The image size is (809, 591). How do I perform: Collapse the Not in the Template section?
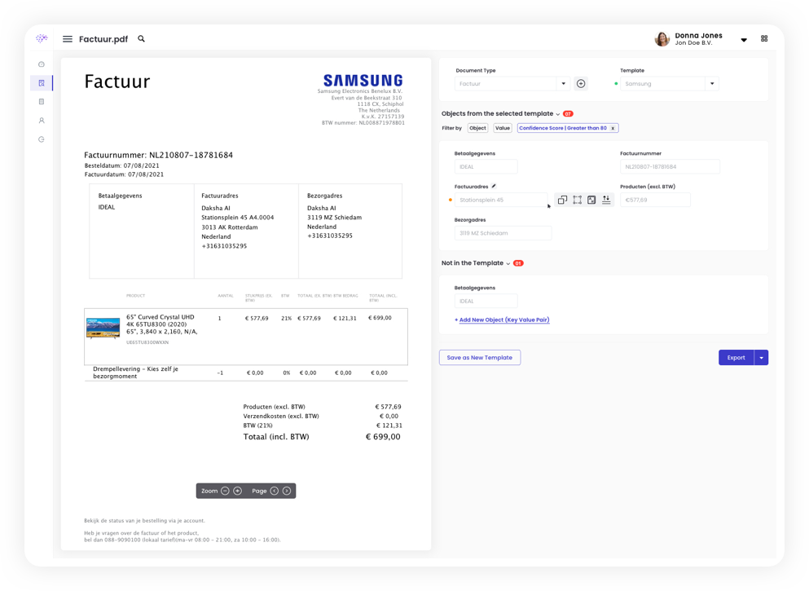click(x=508, y=263)
